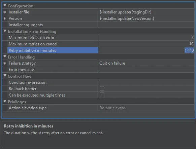Click the description text about retry duration

tap(53, 133)
